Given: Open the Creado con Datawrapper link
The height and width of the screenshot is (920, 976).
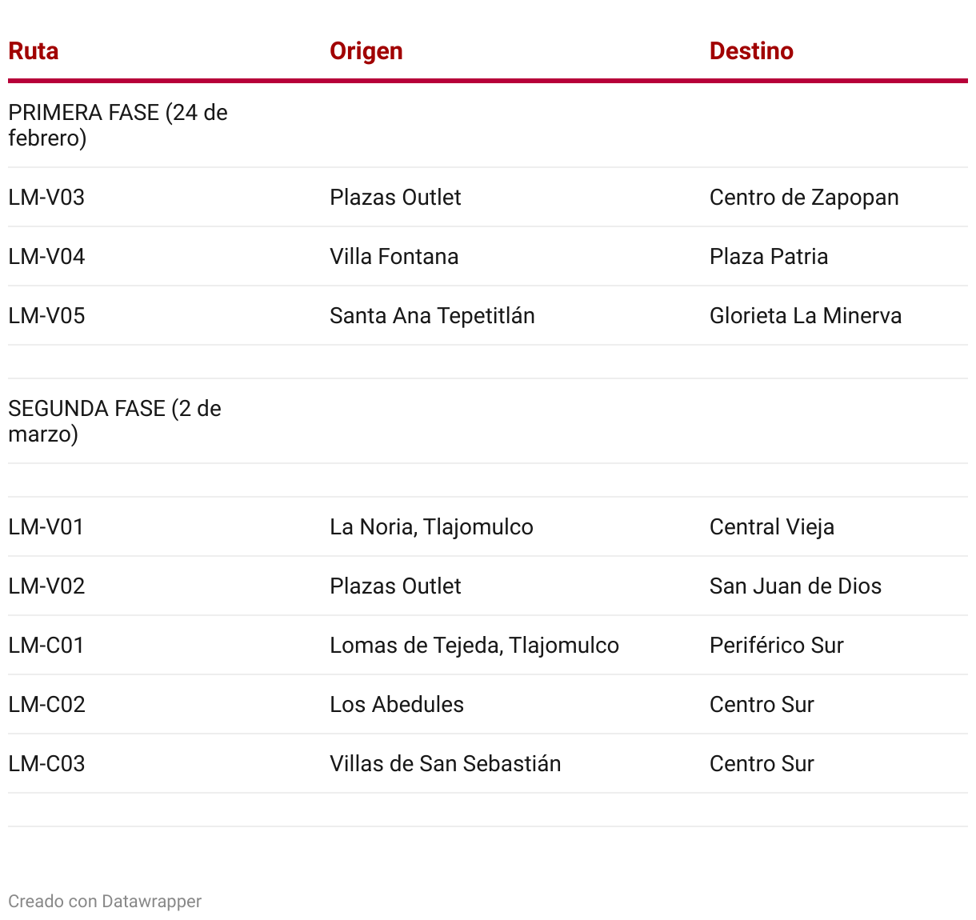Looking at the screenshot, I should click(105, 902).
